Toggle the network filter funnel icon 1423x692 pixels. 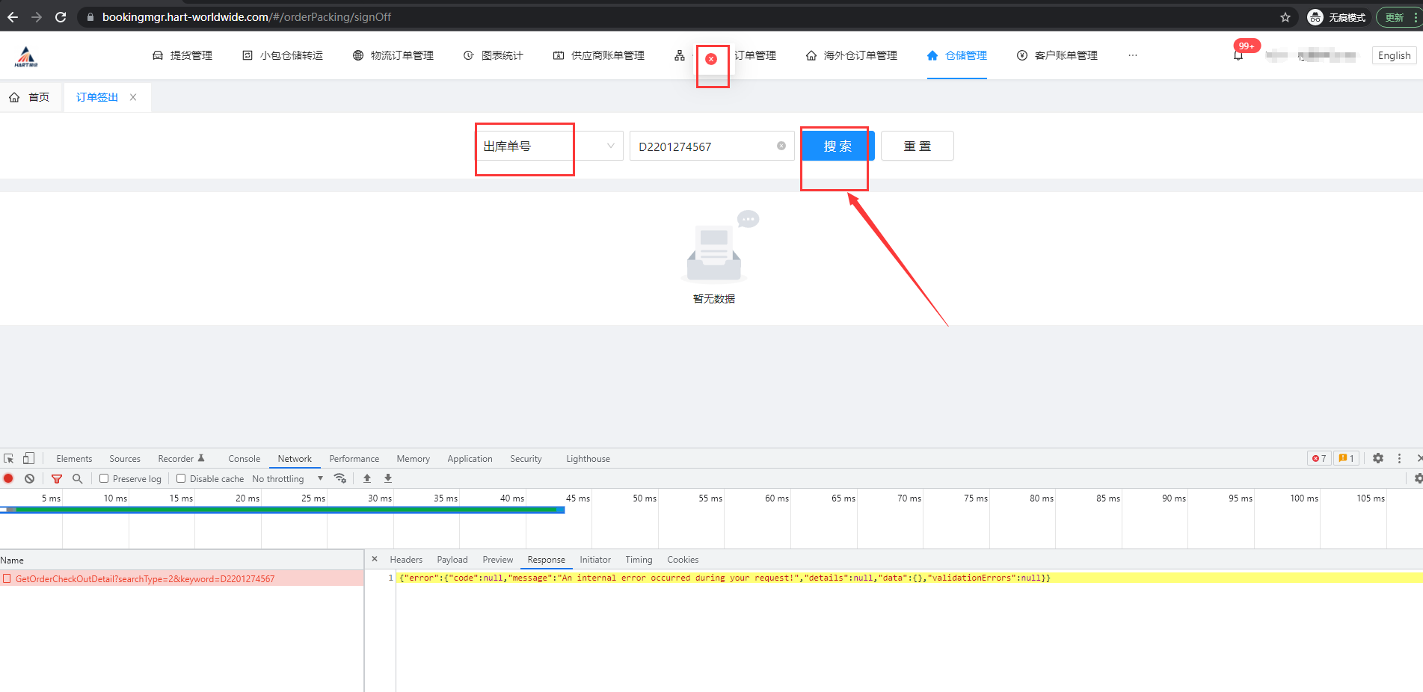57,478
